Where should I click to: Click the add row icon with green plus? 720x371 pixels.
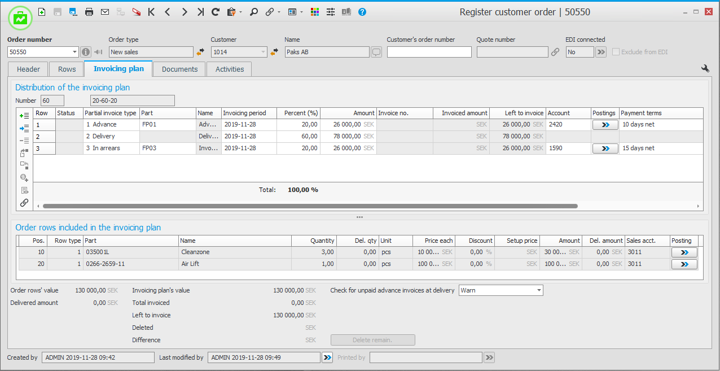point(24,115)
